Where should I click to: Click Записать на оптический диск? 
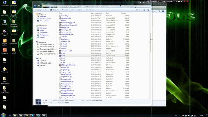click(72, 10)
